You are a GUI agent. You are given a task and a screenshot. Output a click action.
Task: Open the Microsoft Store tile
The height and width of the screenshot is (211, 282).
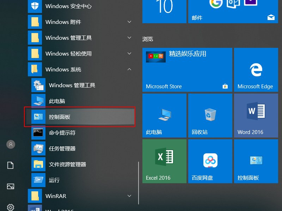[187, 70]
